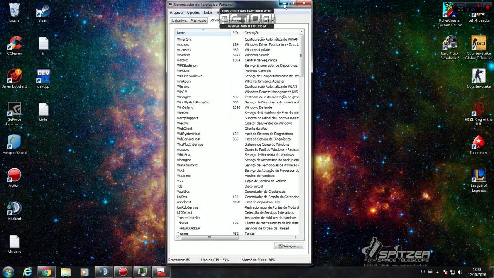Open the volume control tray icon
This screenshot has width=494, height=278.
(460, 272)
